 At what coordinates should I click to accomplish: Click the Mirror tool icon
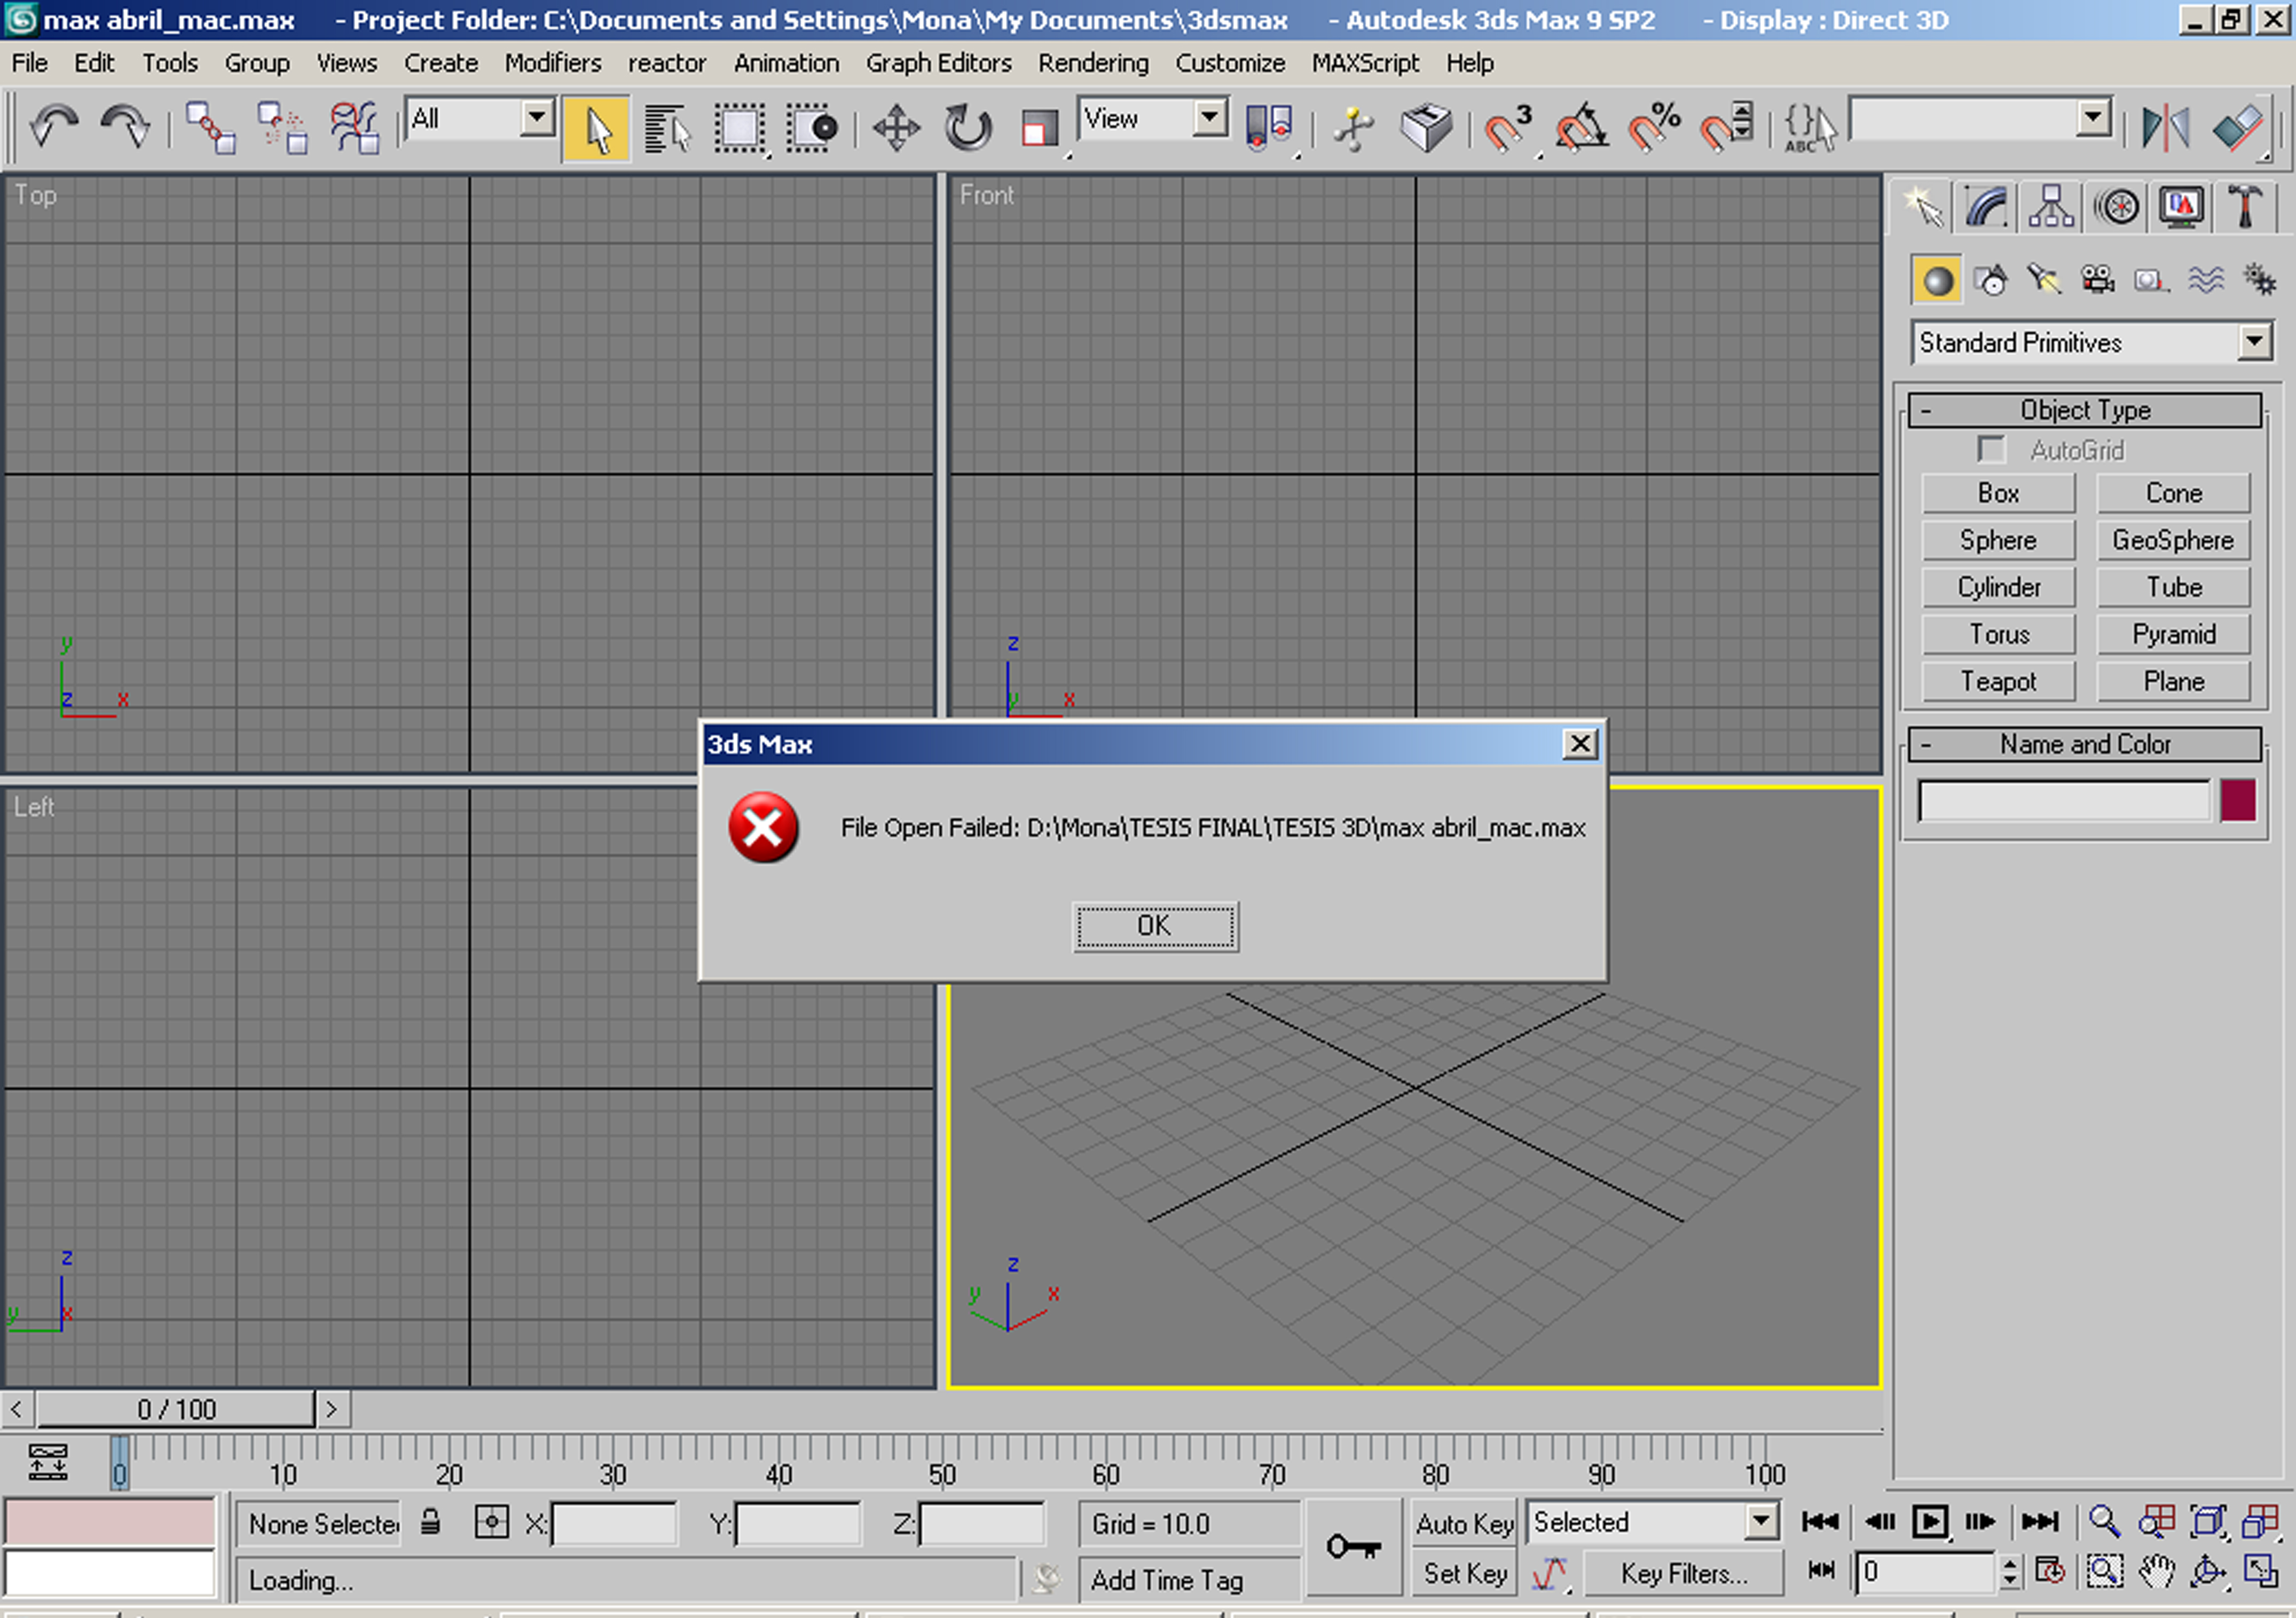[x=2165, y=128]
